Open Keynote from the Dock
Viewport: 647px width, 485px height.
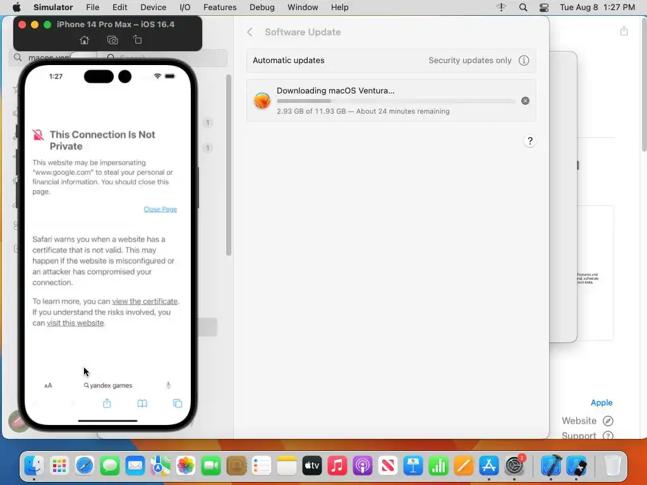click(x=413, y=466)
